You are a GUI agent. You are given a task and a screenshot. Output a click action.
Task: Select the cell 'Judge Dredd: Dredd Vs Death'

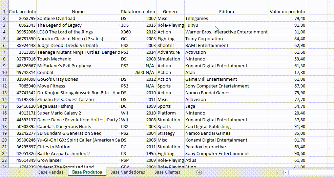click(78, 46)
